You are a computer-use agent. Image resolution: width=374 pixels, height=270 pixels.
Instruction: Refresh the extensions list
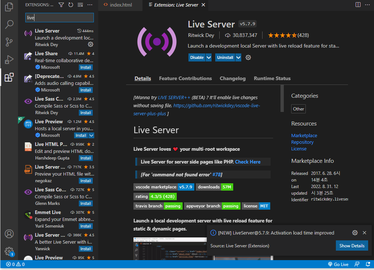coord(71,5)
